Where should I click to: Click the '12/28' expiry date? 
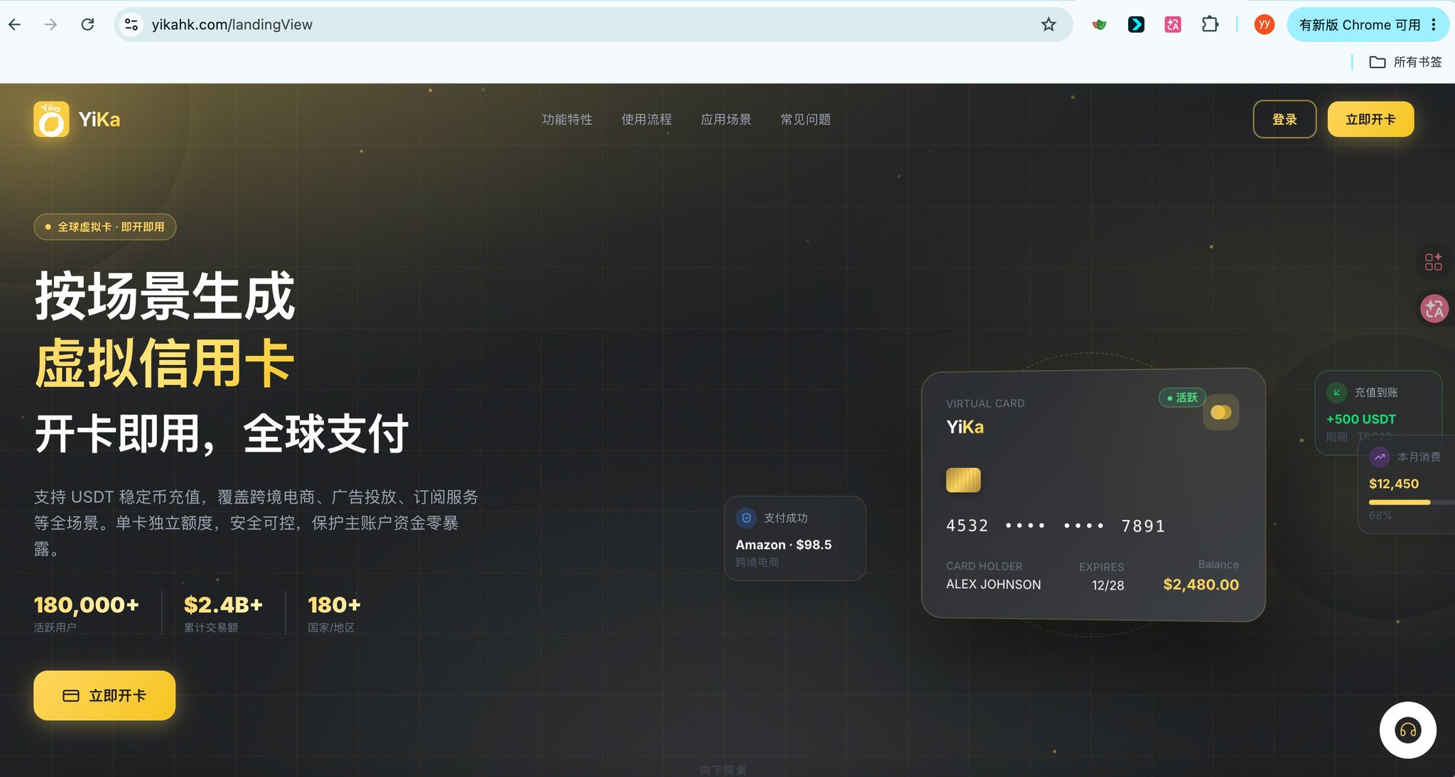click(x=1108, y=585)
